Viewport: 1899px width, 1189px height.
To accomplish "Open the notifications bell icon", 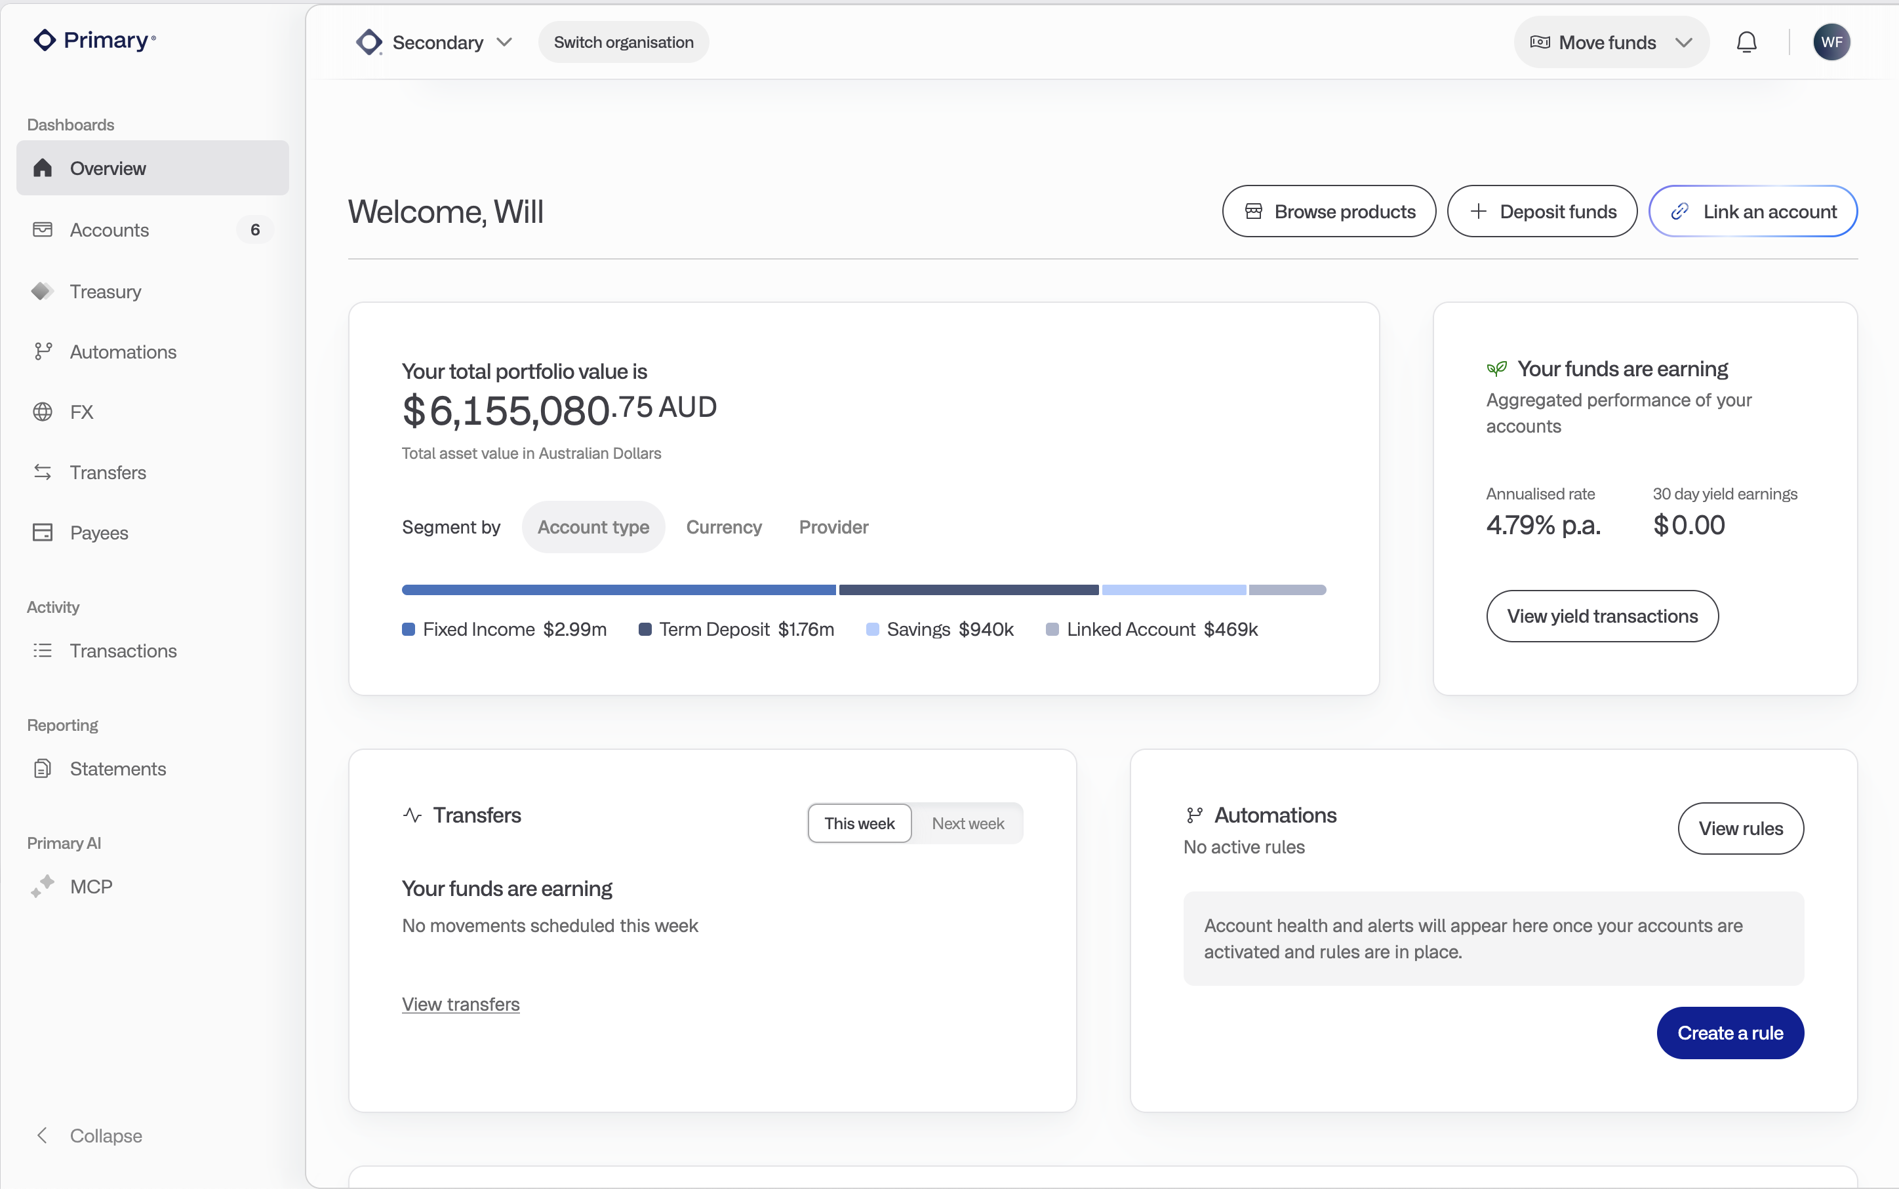I will (1746, 43).
